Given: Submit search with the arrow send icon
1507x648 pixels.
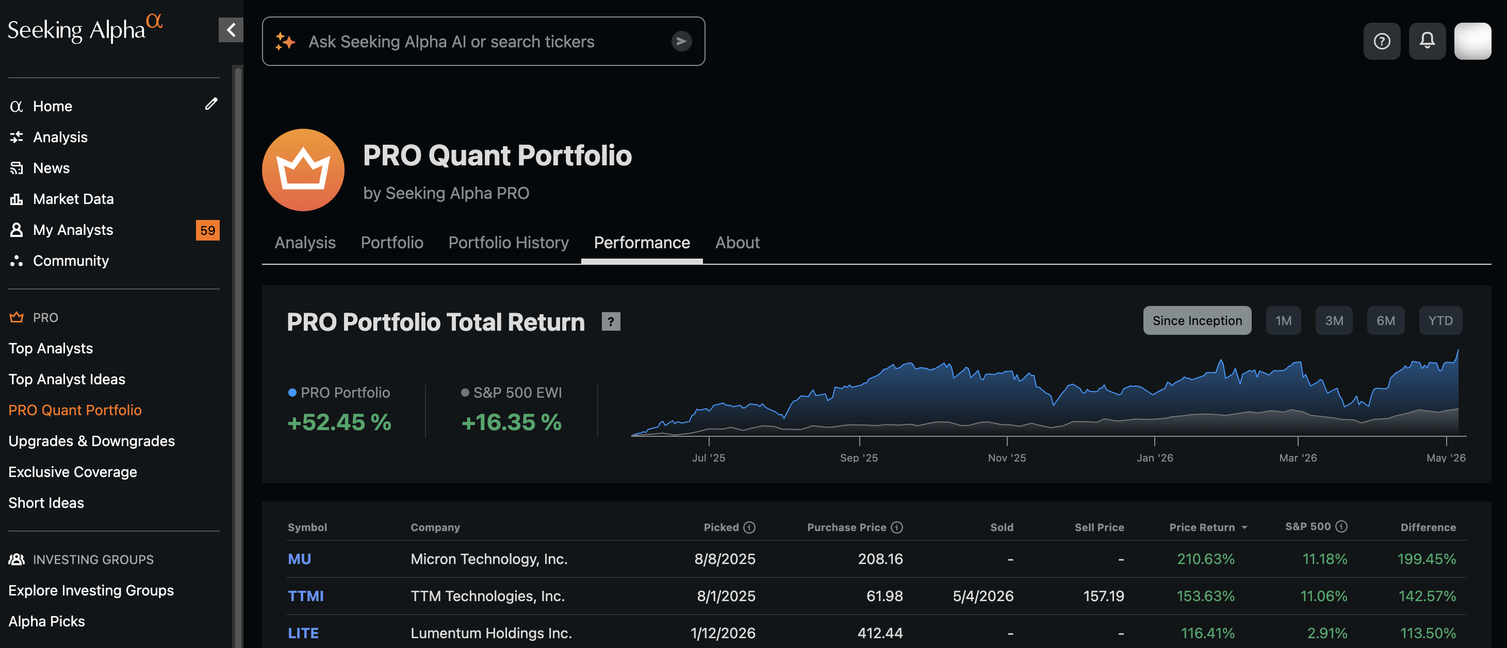Looking at the screenshot, I should (x=681, y=42).
